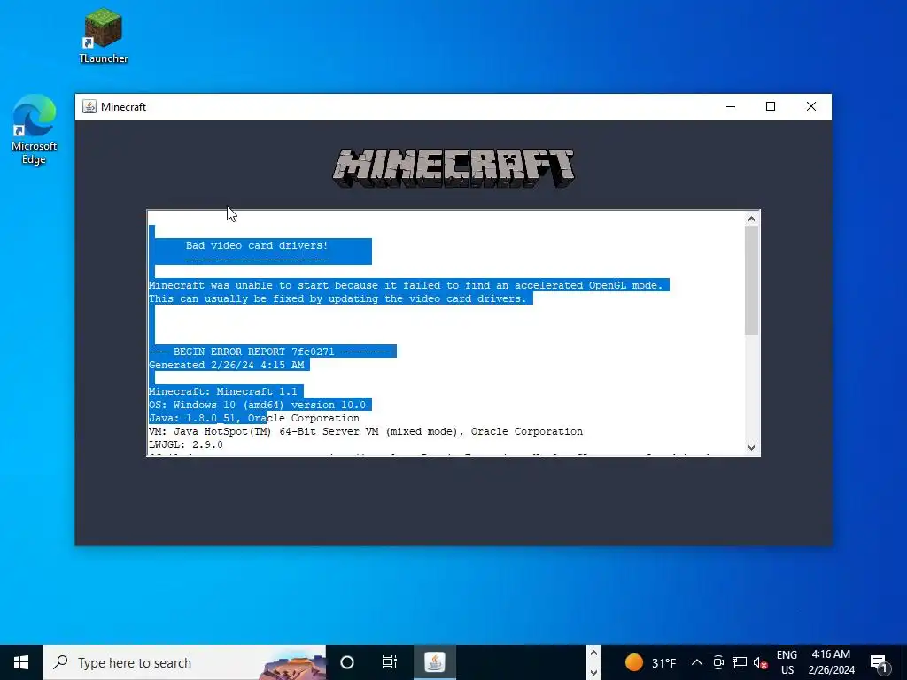Click the line about accelerated OpenGL mode
907x680 pixels.
406,285
